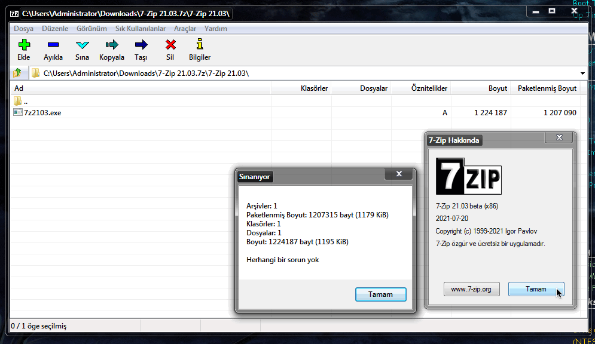Open the Sık Kullanılanlar menu
This screenshot has width=595, height=344.
(x=141, y=29)
